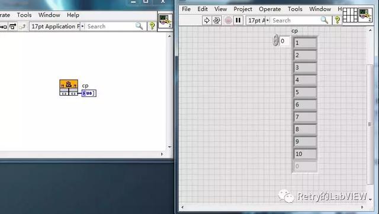Click the Abort Execution red button
This screenshot has width=379, height=214.
(x=228, y=21)
